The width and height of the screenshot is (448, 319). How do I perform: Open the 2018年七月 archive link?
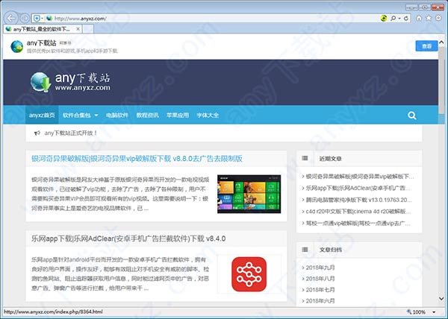(x=320, y=290)
